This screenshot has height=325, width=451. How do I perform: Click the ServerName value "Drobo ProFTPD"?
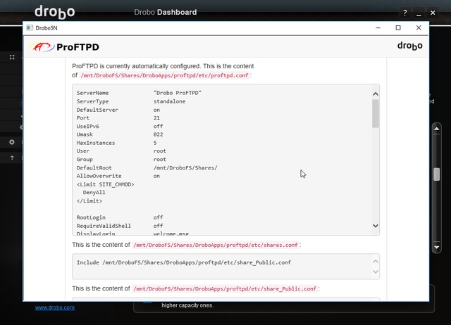click(177, 93)
